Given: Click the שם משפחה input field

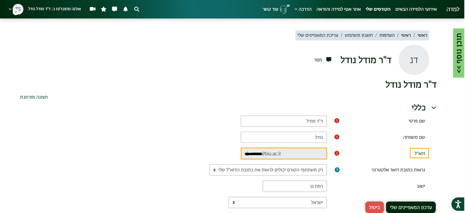Looking at the screenshot, I should (284, 137).
